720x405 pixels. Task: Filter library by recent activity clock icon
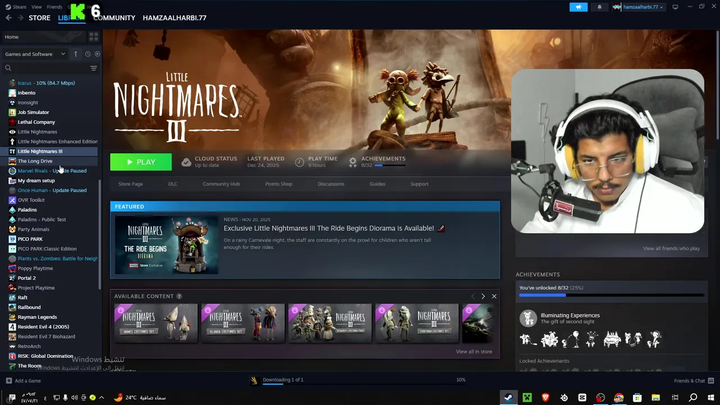click(88, 54)
